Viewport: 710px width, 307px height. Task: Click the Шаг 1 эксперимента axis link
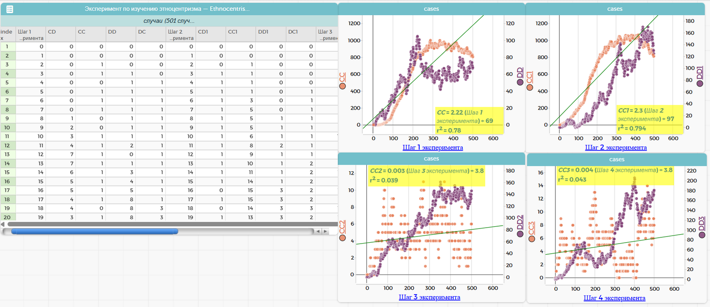tap(432, 148)
